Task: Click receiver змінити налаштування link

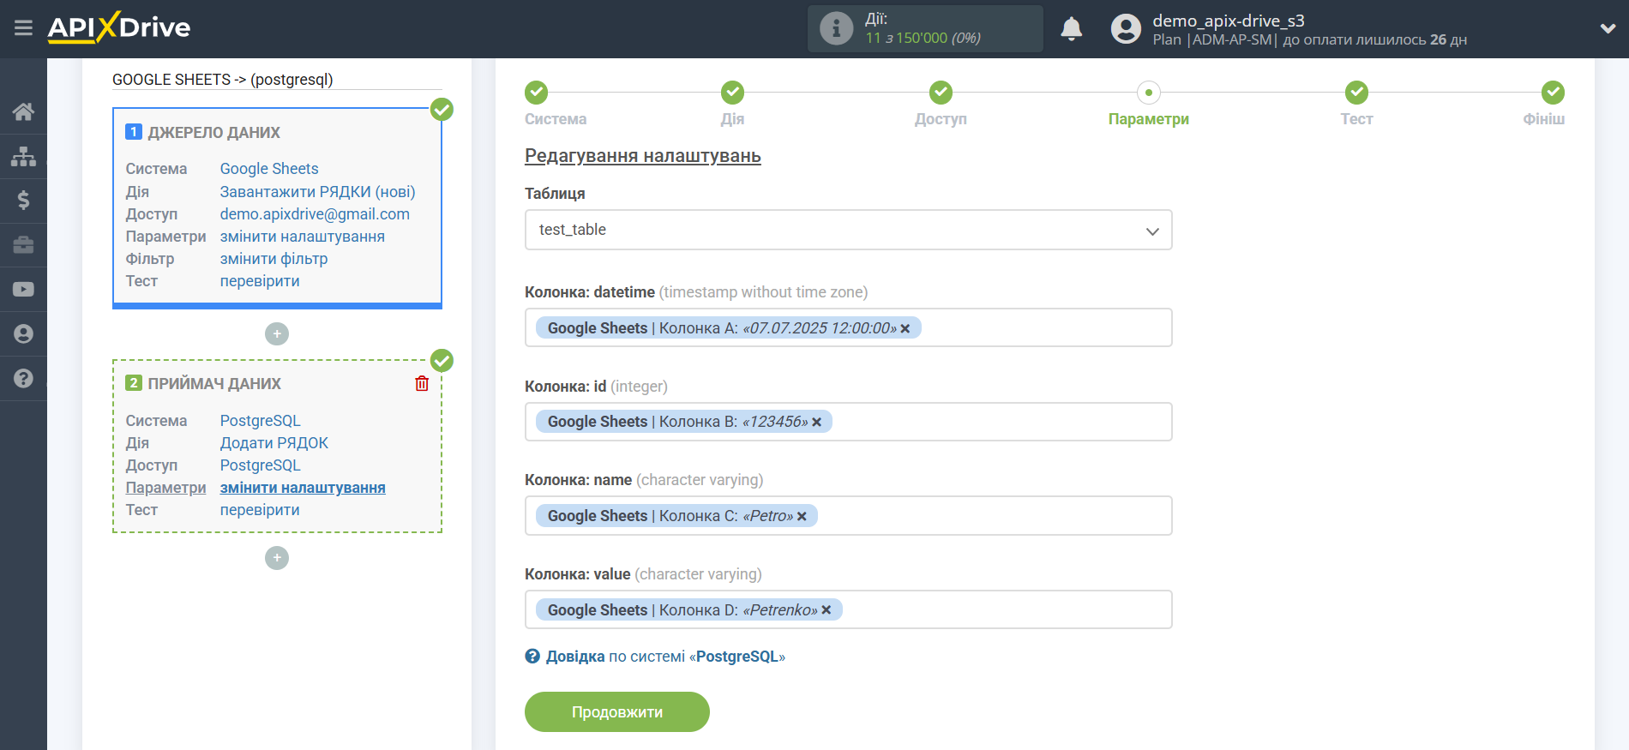Action: click(302, 488)
